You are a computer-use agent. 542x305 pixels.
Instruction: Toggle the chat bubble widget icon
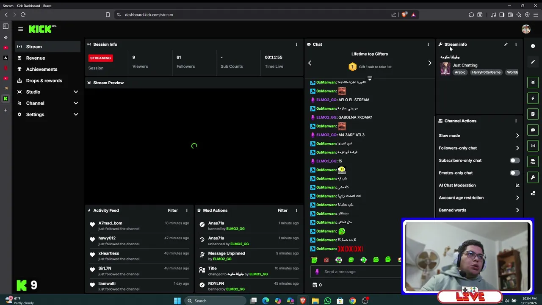click(533, 130)
